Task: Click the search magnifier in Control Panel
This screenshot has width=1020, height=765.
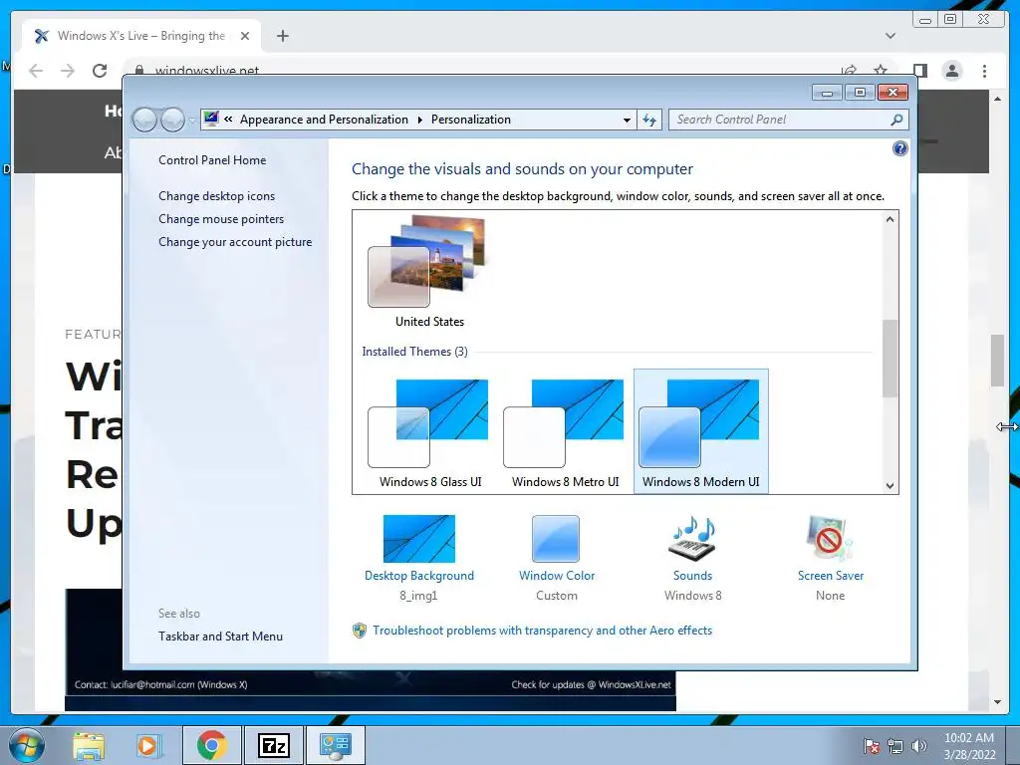Action: point(896,120)
